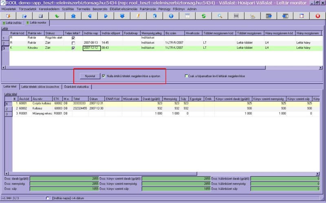The height and width of the screenshot is (203, 326).
Task: Click the red X exit toolbar icon
Action: coord(318,16)
